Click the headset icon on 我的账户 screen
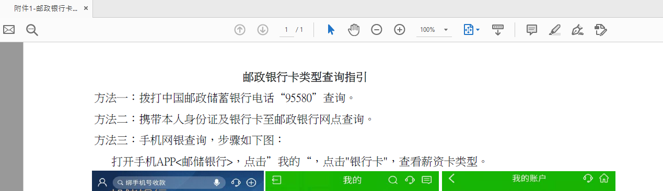The width and height of the screenshot is (663, 191). tap(588, 178)
